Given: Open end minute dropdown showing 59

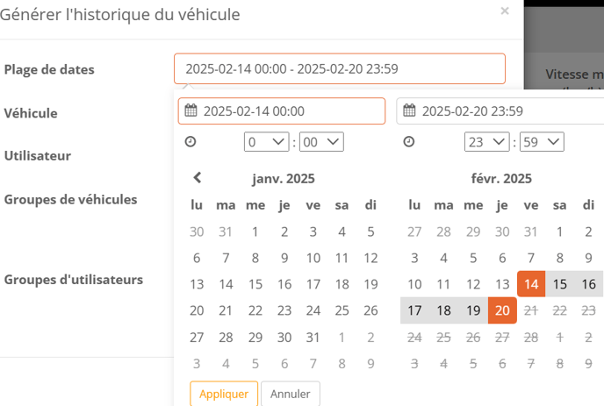Looking at the screenshot, I should tap(541, 141).
